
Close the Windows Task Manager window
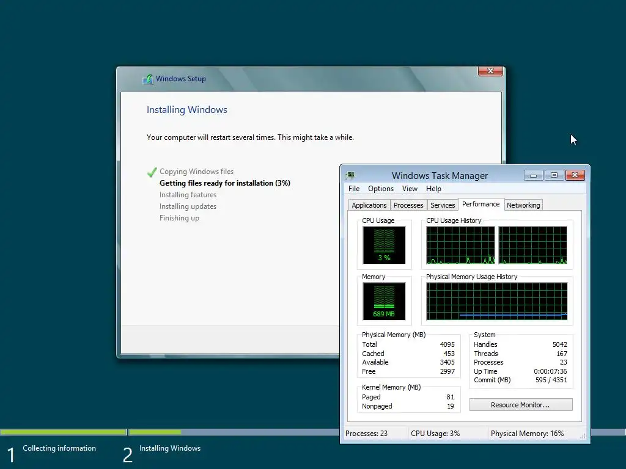coord(575,175)
